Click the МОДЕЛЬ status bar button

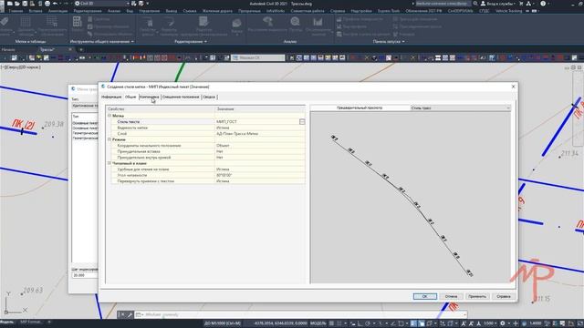tap(318, 323)
